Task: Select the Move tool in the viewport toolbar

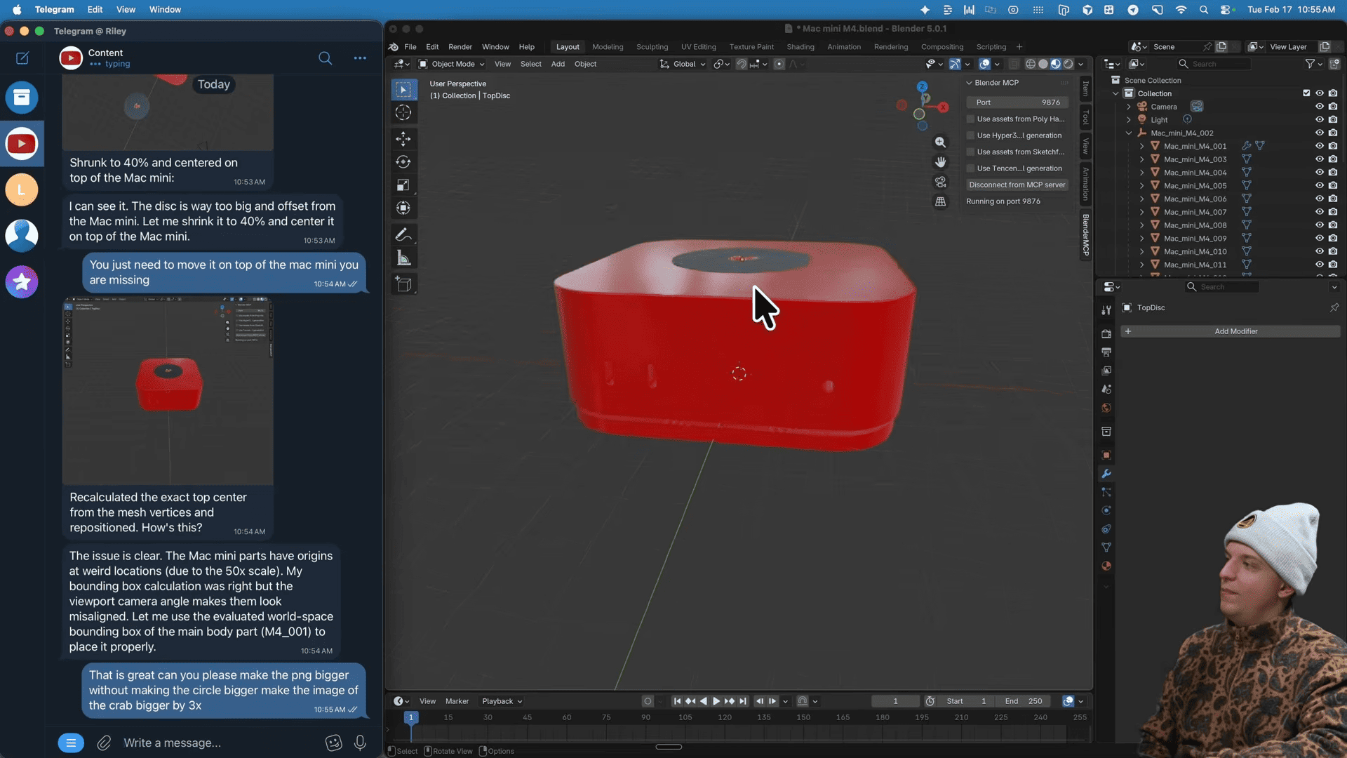Action: click(403, 139)
